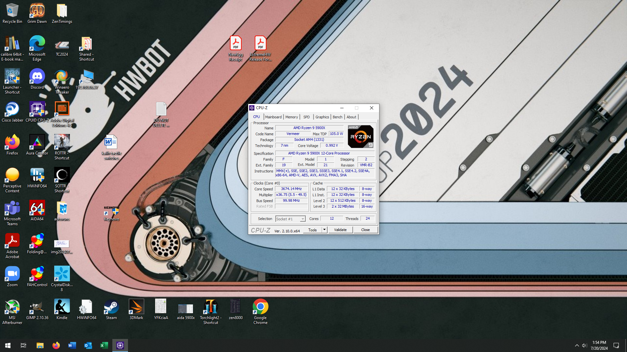Open the Graphics tab in CPU-Z
The width and height of the screenshot is (627, 352).
(x=322, y=117)
